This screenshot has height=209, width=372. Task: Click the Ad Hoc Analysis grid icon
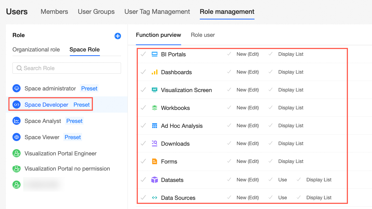155,126
